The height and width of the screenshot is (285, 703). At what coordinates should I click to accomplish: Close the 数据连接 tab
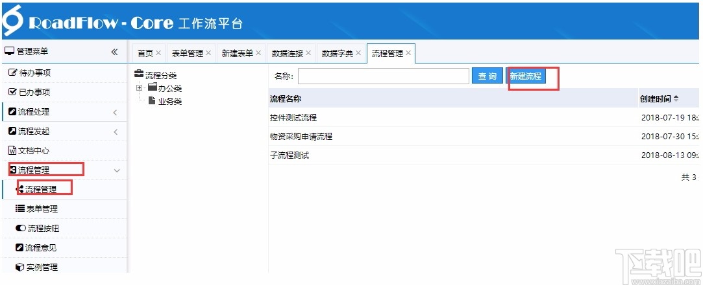(x=308, y=53)
